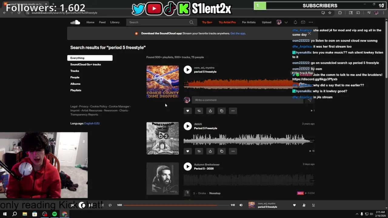
Task: Like the osm period 5 freestyle track
Action: tap(188, 111)
